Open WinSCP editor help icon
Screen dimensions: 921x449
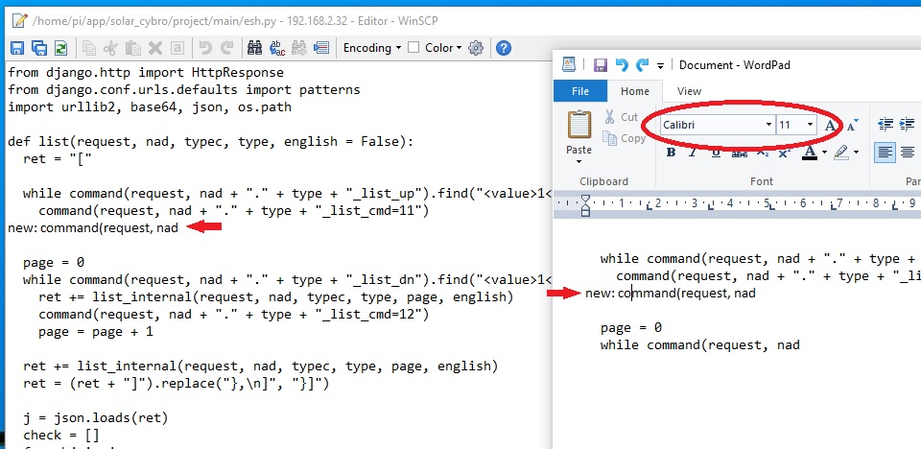click(503, 48)
